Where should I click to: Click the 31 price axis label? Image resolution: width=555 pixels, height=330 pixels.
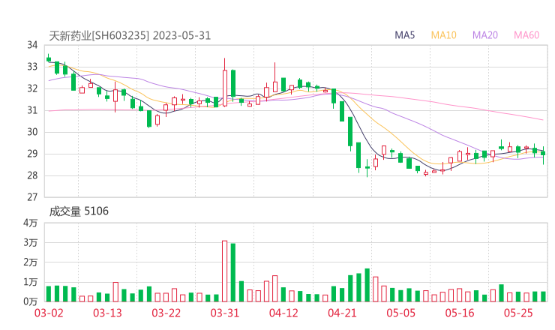click(x=32, y=110)
